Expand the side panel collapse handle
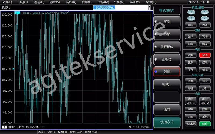 coord(151,63)
